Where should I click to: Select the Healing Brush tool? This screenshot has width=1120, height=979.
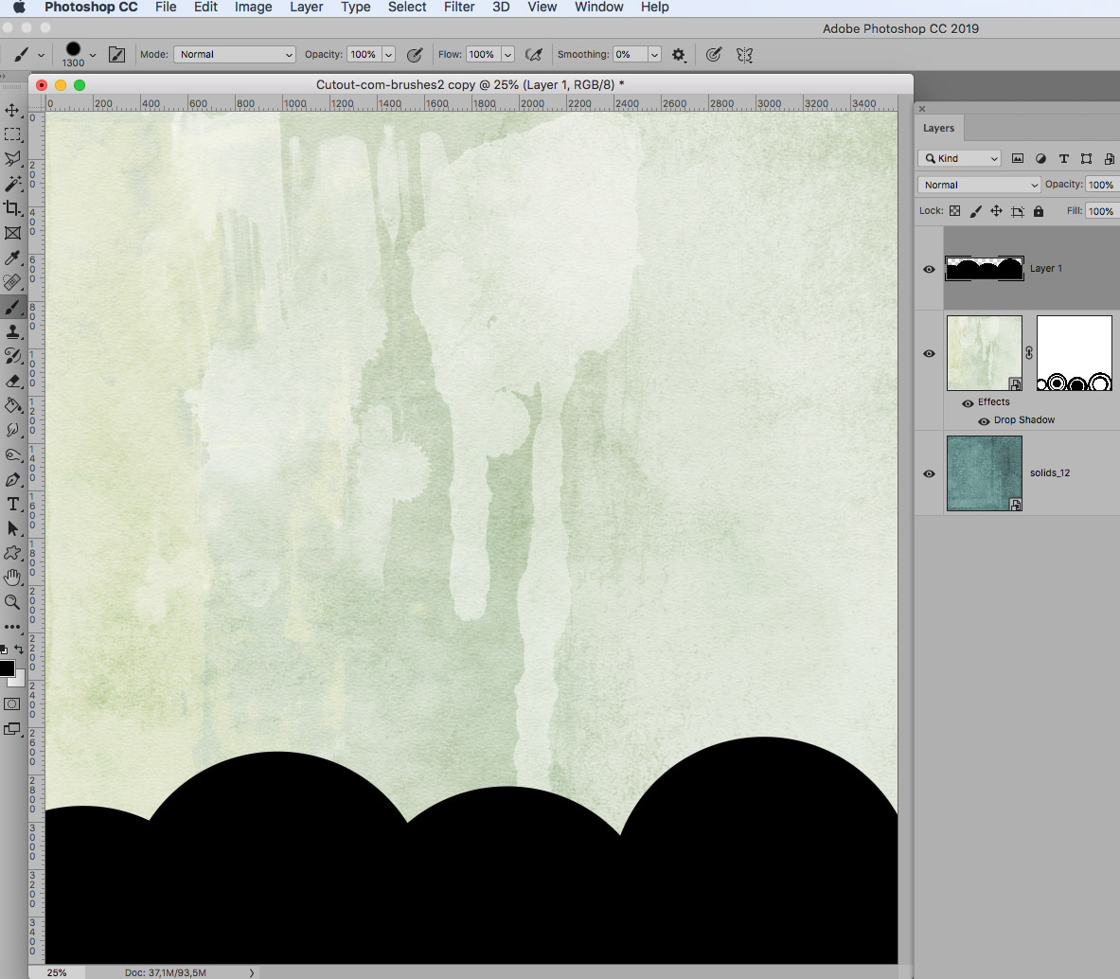pos(12,282)
